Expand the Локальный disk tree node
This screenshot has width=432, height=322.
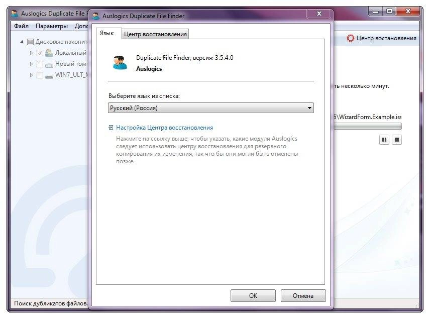tap(31, 53)
